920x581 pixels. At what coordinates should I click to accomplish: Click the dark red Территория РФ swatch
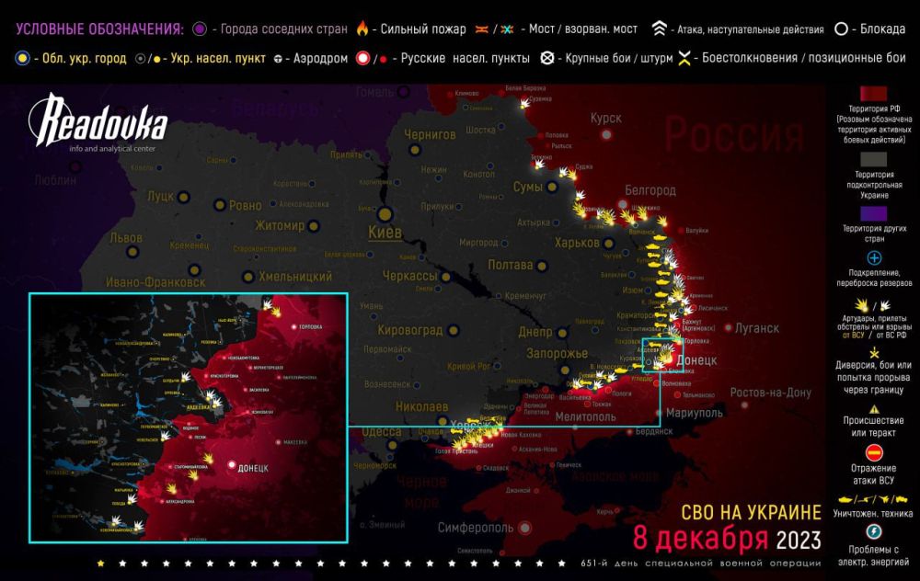(x=873, y=97)
